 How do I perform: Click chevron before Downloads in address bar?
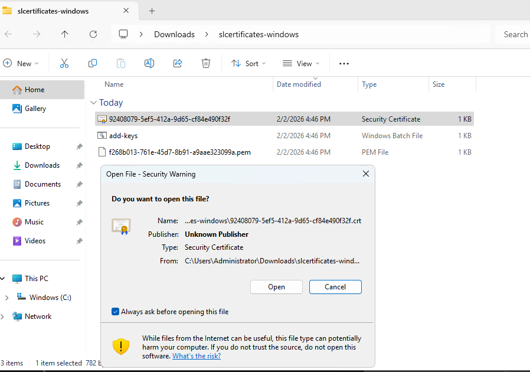[141, 34]
